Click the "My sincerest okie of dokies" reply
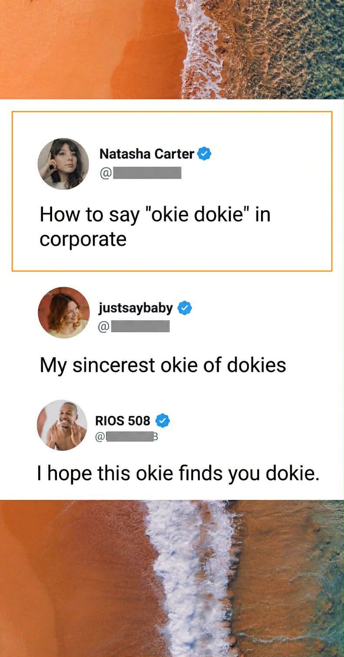The height and width of the screenshot is (657, 344). 163,365
